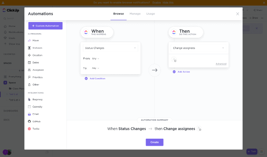
Task: Expand the Dashboards section
Action: 11,111
